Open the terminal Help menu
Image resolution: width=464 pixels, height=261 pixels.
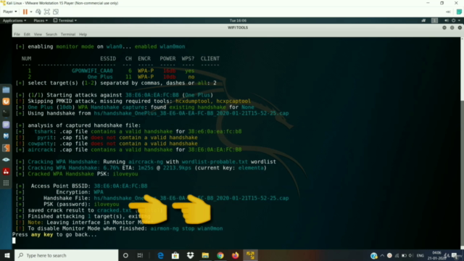[83, 34]
